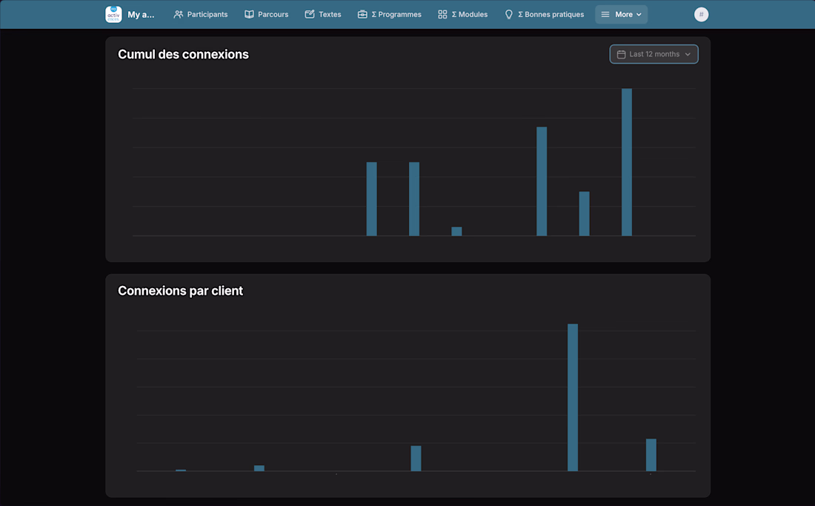Open the Parcours page link

tap(267, 14)
